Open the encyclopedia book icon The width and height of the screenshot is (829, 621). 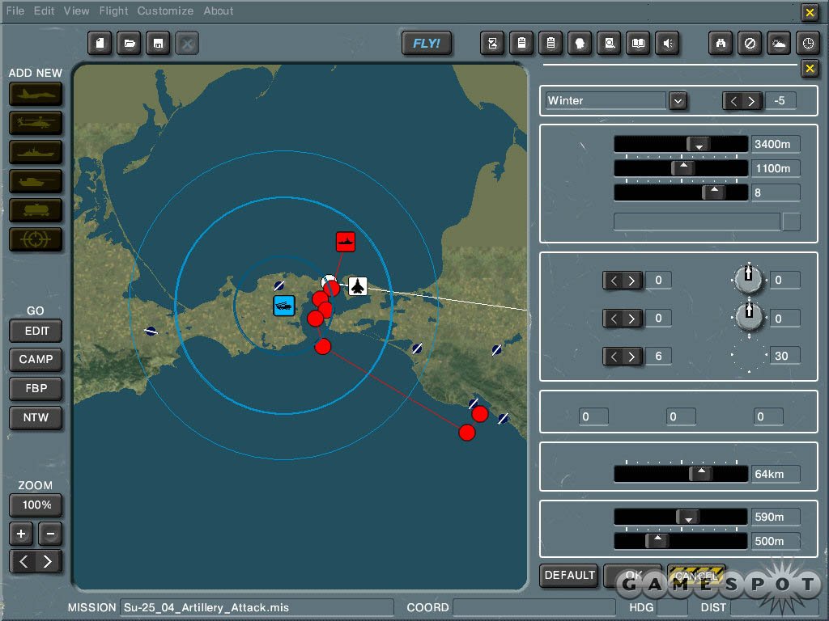pyautogui.click(x=638, y=44)
